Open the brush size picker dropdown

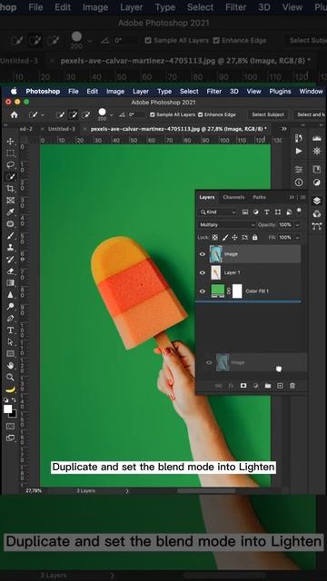[111, 115]
